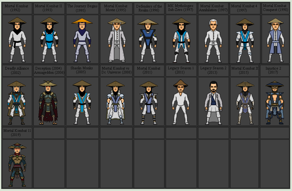Screen dimensions: 292x191
Task: Select the Deadly Alliance (2002) sprite
Action: pos(16,103)
